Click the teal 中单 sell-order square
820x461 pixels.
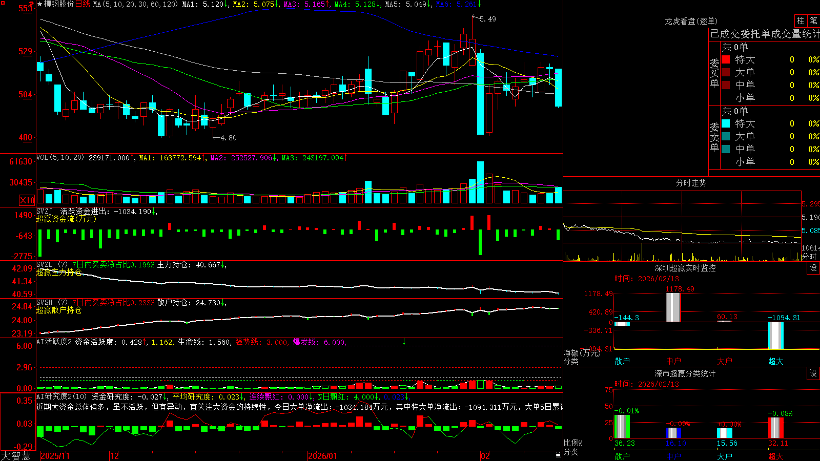point(726,149)
